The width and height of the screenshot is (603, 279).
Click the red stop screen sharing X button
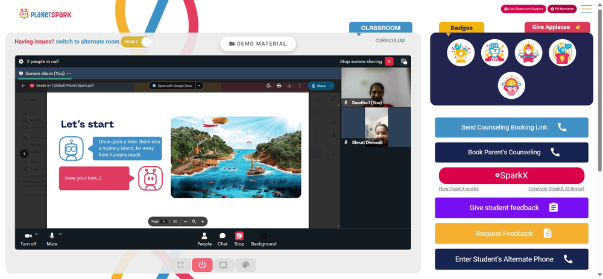[389, 61]
